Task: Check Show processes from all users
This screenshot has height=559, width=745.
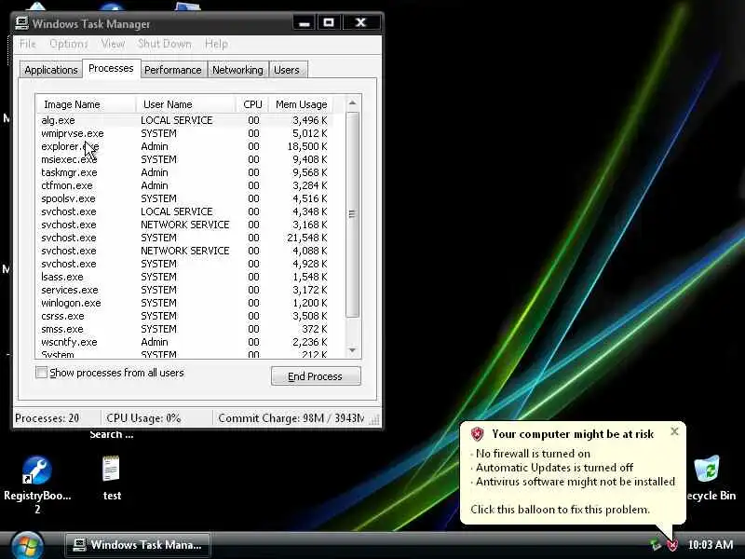Action: (42, 373)
